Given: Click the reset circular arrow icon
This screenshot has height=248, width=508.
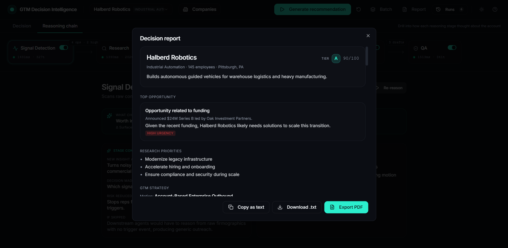Looking at the screenshot, I should [x=358, y=9].
